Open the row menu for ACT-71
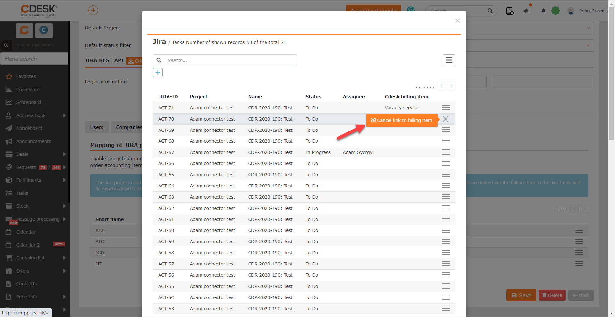The image size is (615, 317). (446, 108)
